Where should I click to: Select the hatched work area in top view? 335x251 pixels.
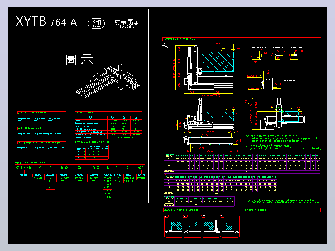click(218, 61)
